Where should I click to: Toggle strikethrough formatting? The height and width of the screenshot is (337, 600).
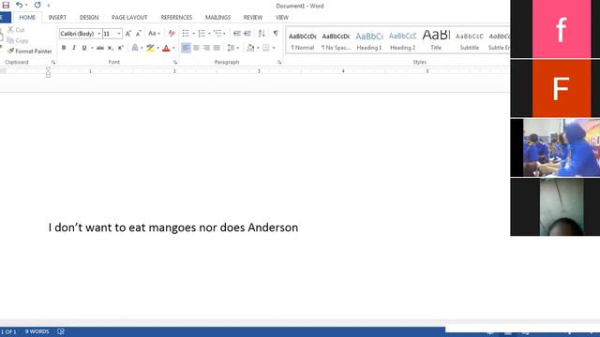pos(100,48)
